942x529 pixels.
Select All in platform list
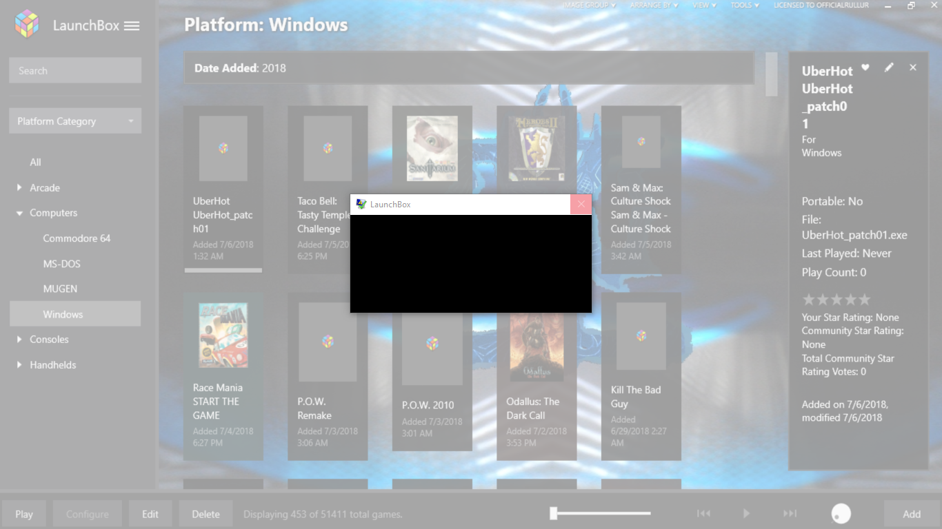point(35,163)
